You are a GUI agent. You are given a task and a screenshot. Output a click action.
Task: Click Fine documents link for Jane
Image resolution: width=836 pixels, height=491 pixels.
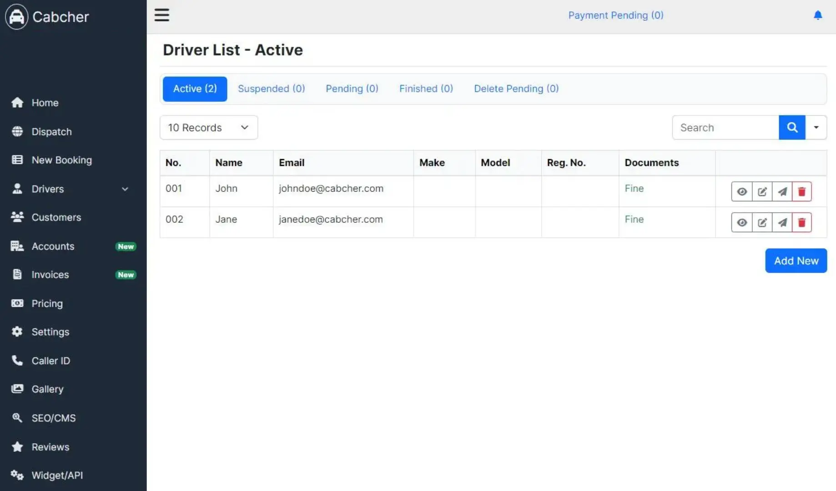pyautogui.click(x=634, y=219)
